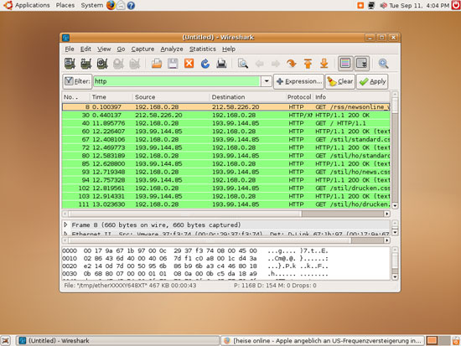The height and width of the screenshot is (346, 461).
Task: Reload the capture file with blue arrow icon
Action: (x=205, y=64)
